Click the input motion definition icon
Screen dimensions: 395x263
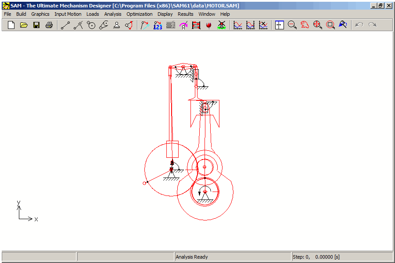[145, 25]
